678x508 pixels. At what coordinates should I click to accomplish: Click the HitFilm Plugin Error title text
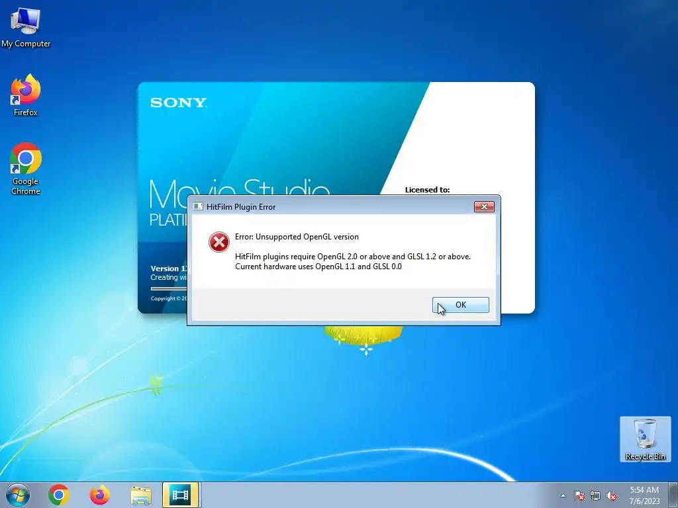(x=241, y=207)
